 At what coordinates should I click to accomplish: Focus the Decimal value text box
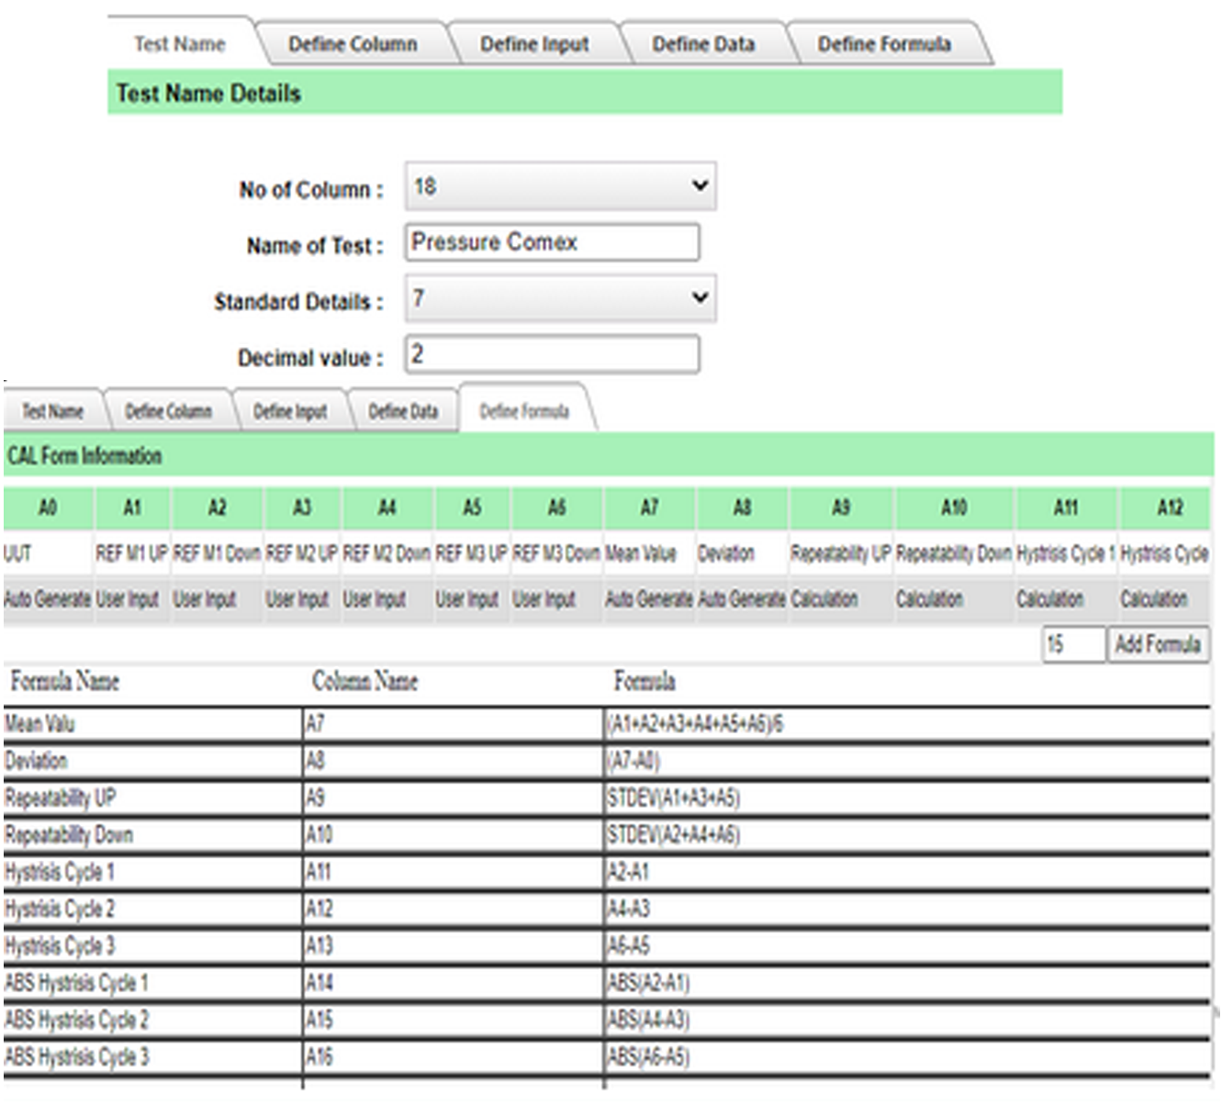[552, 354]
